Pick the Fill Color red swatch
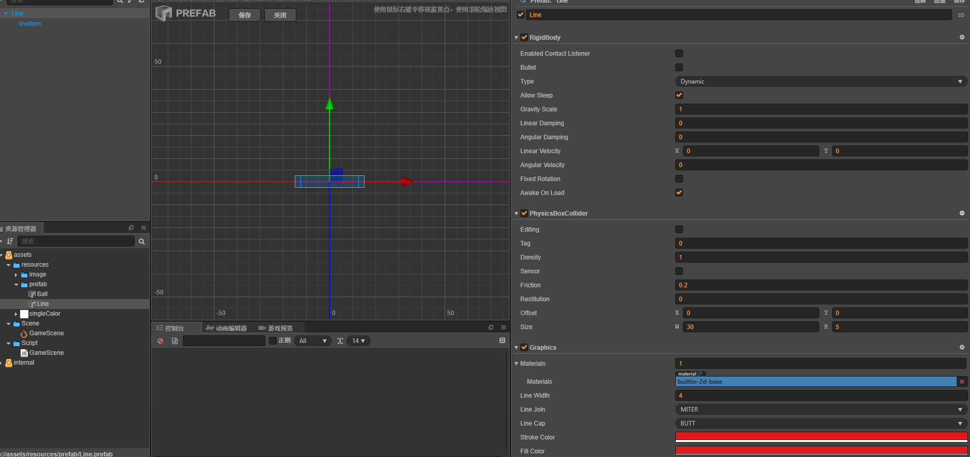The height and width of the screenshot is (457, 970). tap(821, 451)
